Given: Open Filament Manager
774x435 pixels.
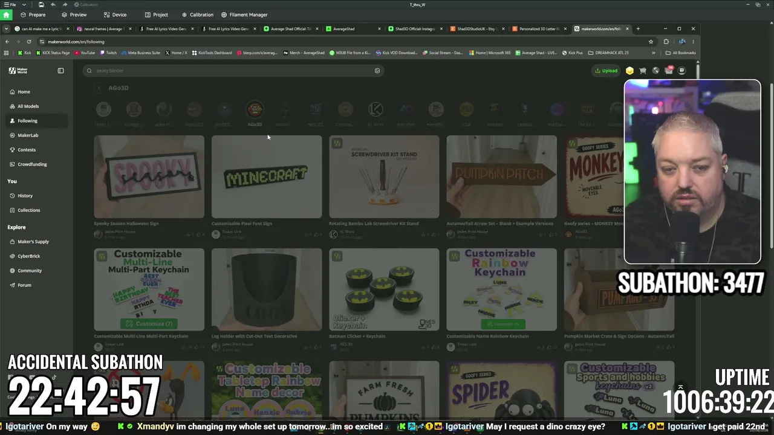Looking at the screenshot, I should coord(244,14).
